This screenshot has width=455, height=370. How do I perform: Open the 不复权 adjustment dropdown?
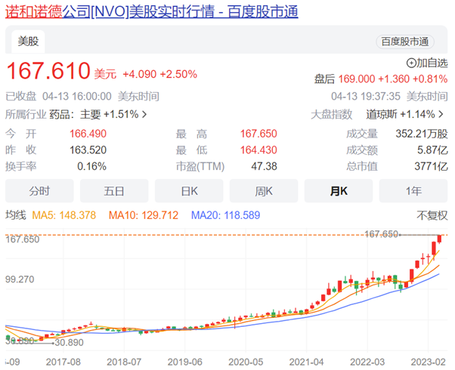[x=432, y=215]
